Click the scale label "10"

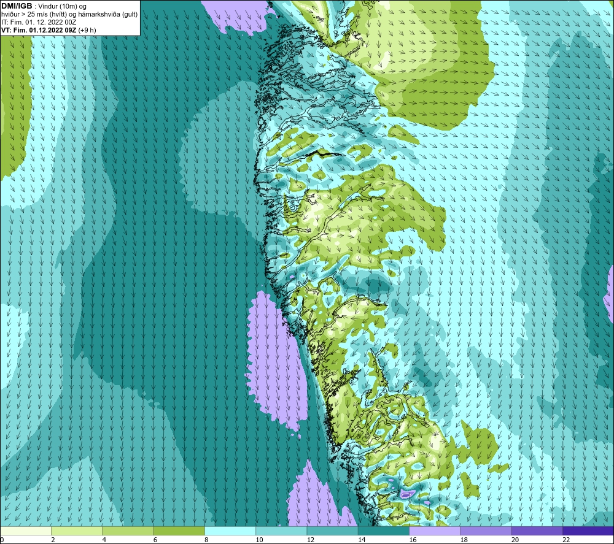(x=259, y=540)
